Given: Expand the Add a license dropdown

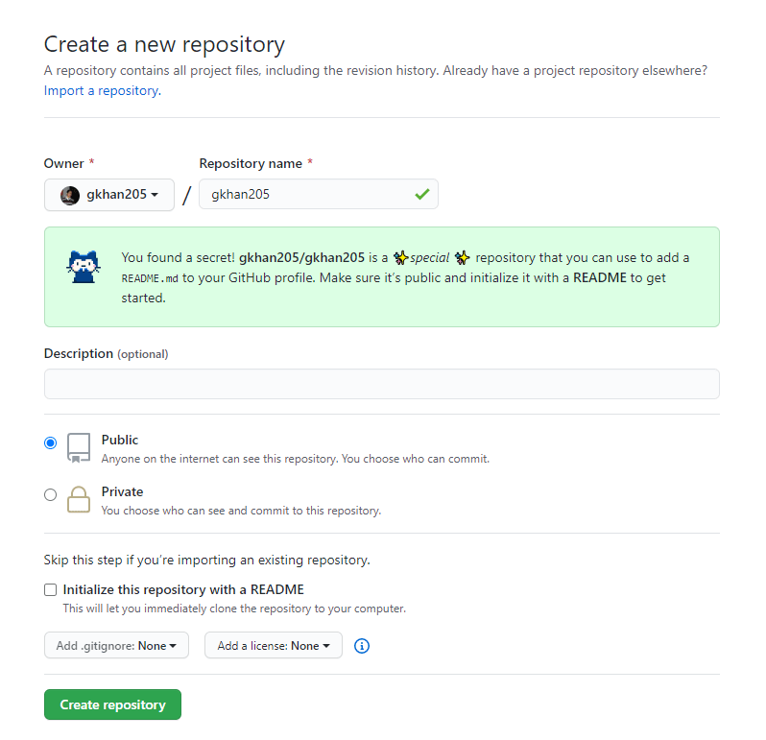Looking at the screenshot, I should [273, 645].
